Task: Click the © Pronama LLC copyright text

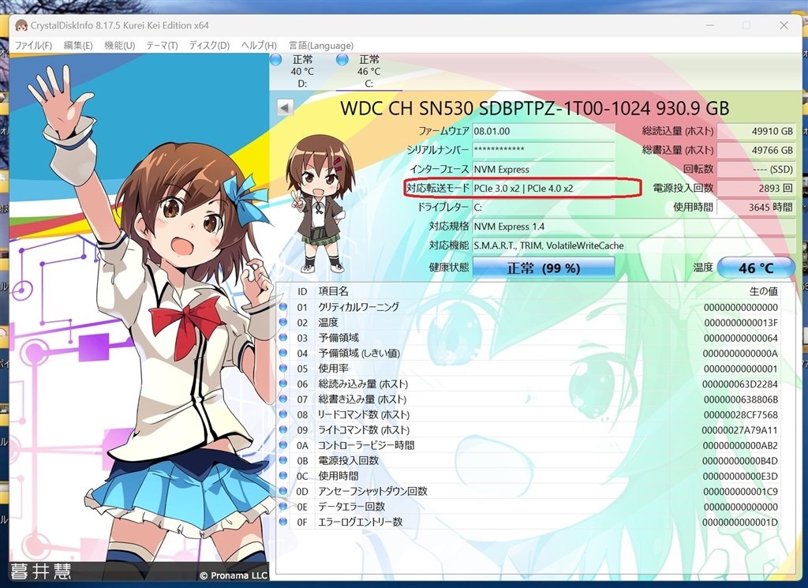Action: point(234,575)
